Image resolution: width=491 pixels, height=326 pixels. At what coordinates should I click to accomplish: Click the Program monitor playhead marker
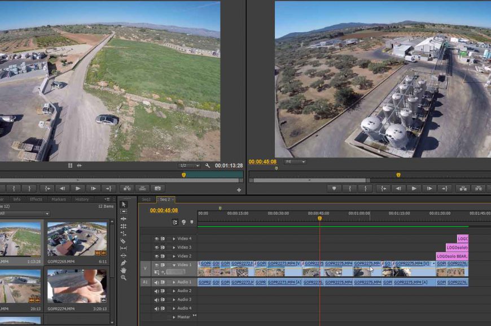pyautogui.click(x=398, y=175)
